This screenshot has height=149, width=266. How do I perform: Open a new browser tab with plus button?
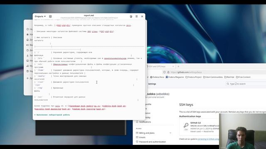[x=178, y=66]
